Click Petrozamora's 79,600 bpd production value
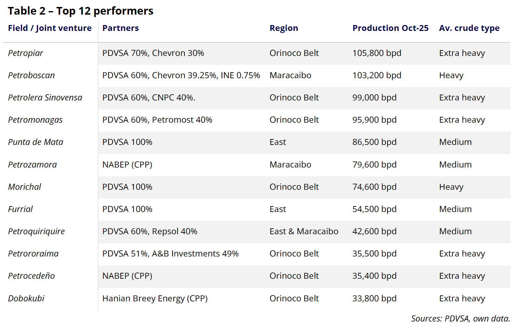Screen dimensions: 514x326 (x=374, y=165)
